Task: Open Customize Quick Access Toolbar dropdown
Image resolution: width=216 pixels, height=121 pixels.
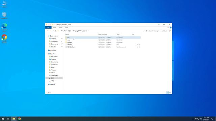Action: (55, 25)
